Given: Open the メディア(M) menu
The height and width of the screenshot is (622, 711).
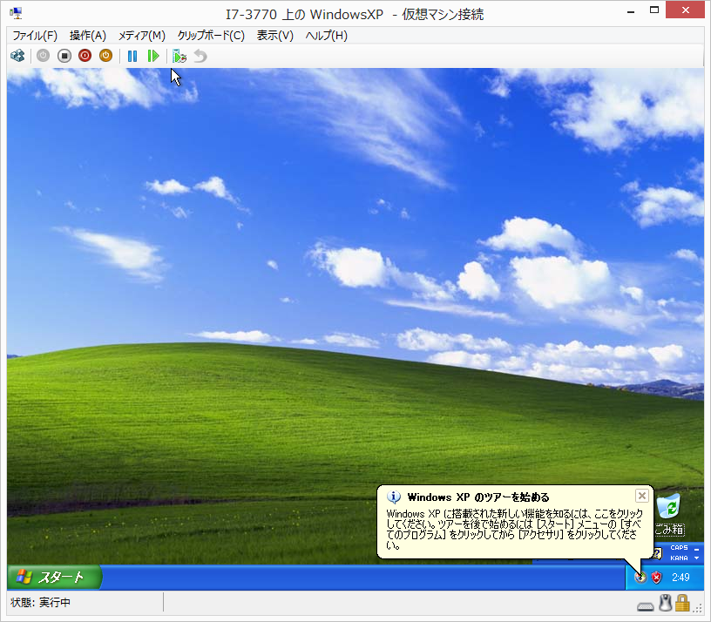Looking at the screenshot, I should pyautogui.click(x=141, y=36).
